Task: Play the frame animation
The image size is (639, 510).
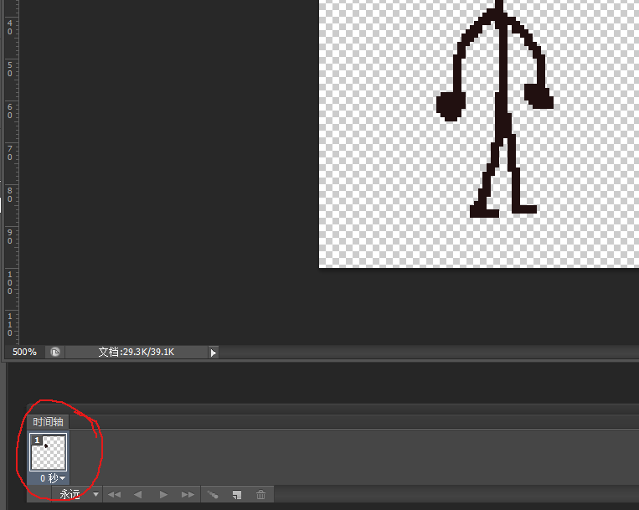Action: tap(163, 495)
